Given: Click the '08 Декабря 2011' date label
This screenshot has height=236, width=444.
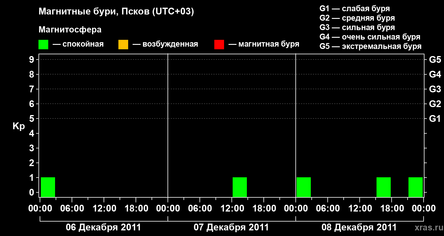Looking at the screenshot, I should point(359,227).
